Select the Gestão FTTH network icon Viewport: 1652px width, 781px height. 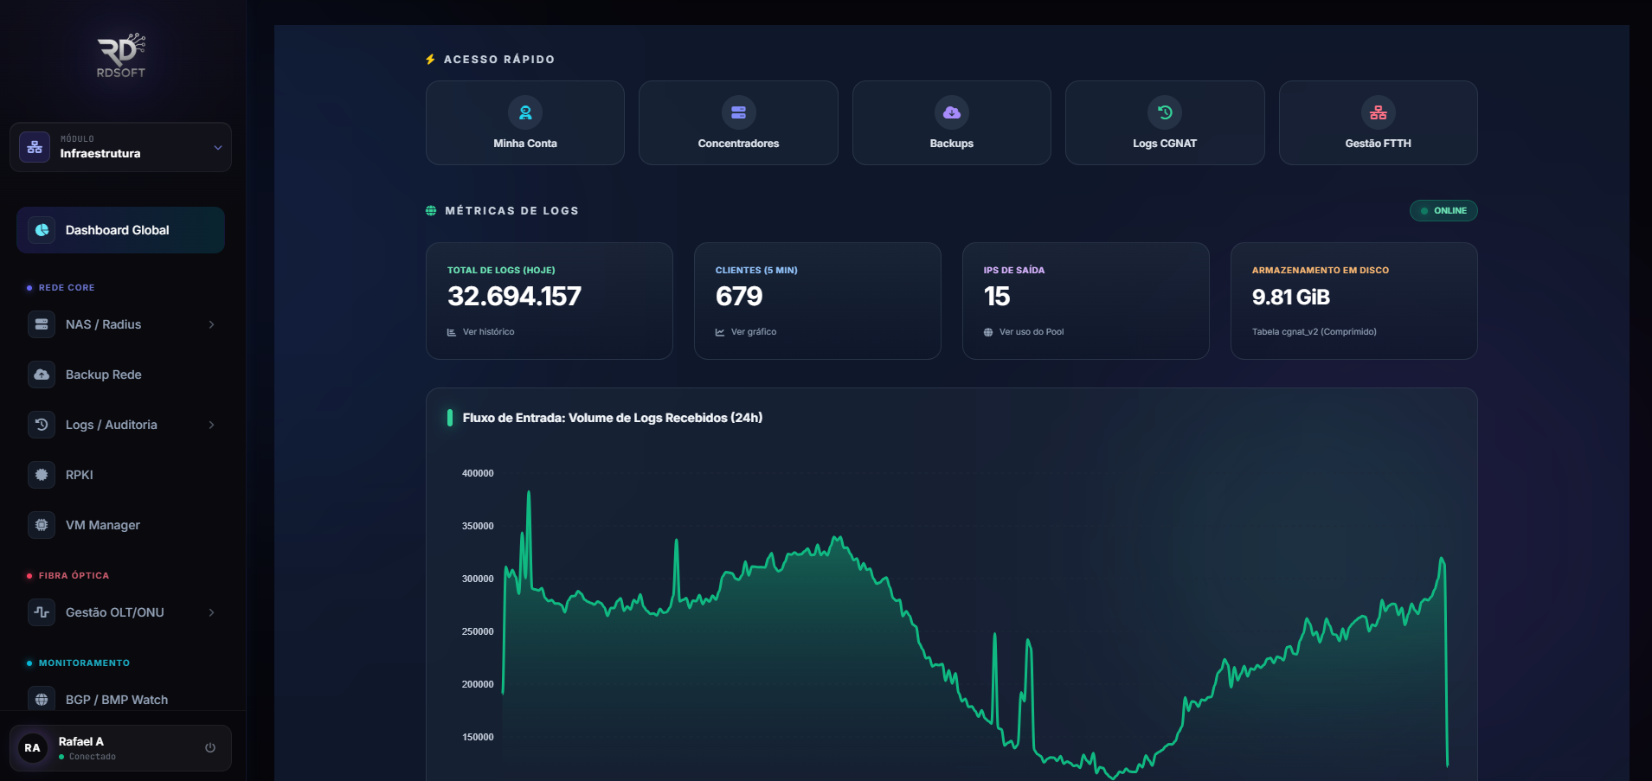[x=1378, y=112]
